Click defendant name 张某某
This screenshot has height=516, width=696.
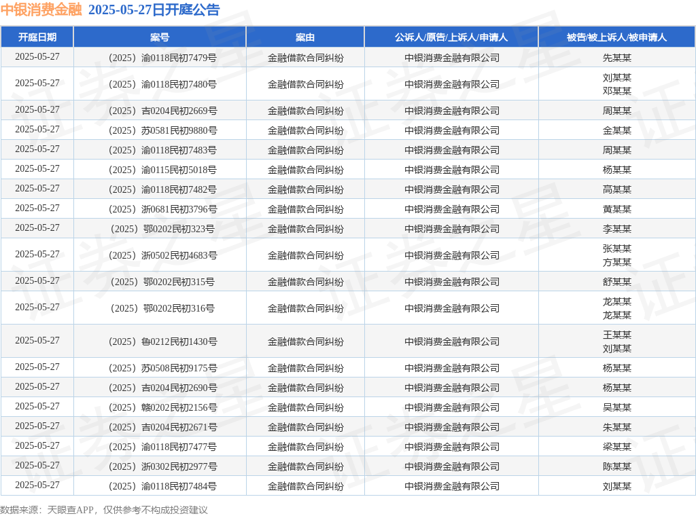[617, 248]
